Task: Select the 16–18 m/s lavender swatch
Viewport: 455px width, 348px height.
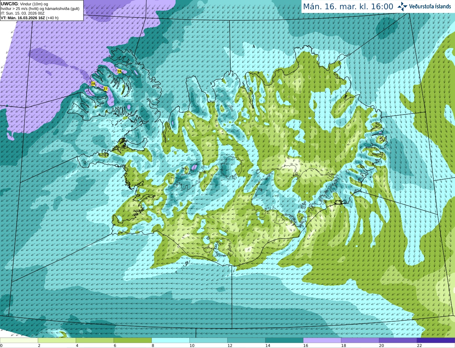Action: tap(322, 340)
